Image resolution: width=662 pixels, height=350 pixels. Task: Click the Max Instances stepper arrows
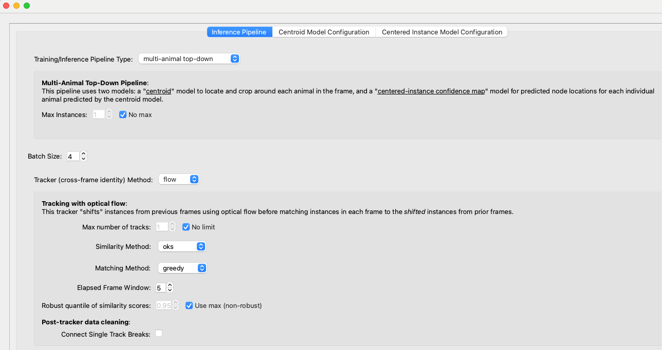(x=109, y=114)
